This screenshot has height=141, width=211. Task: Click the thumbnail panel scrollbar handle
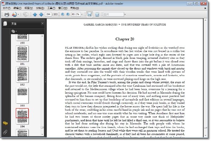pos(42,127)
